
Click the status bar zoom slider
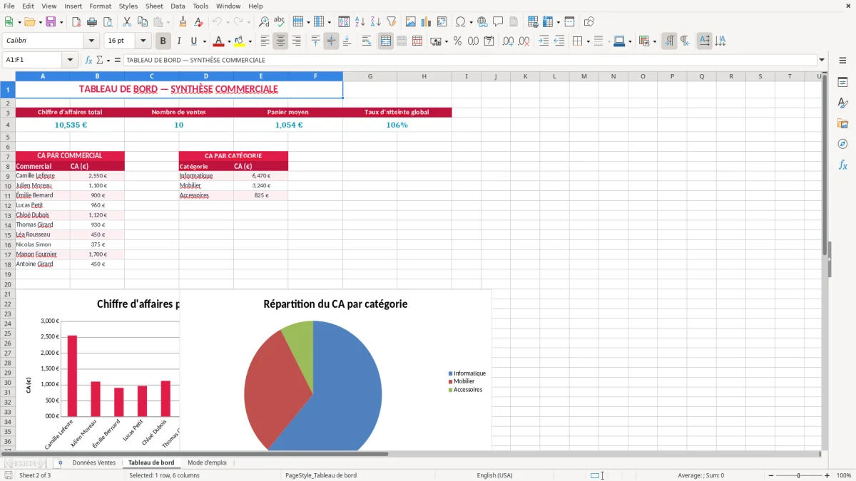798,475
